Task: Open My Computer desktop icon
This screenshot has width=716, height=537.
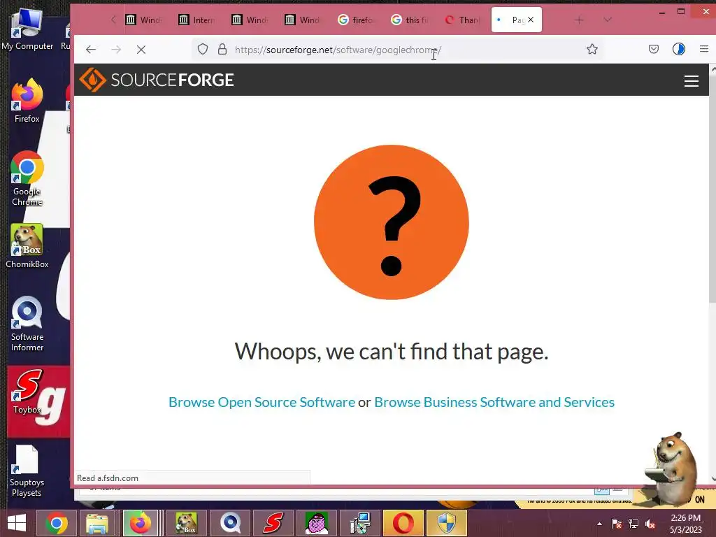Action: [27, 29]
